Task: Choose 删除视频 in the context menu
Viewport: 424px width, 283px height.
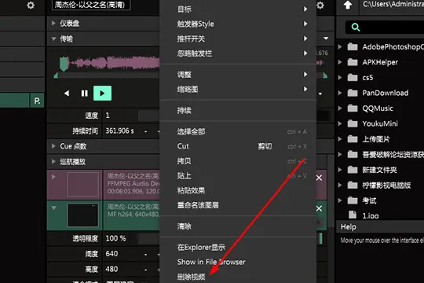Action: (238, 276)
